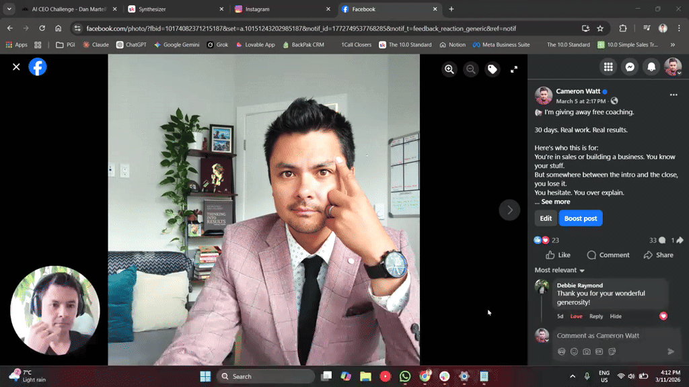Reload the page
Screen dimensions: 689x387
pyautogui.click(x=42, y=28)
